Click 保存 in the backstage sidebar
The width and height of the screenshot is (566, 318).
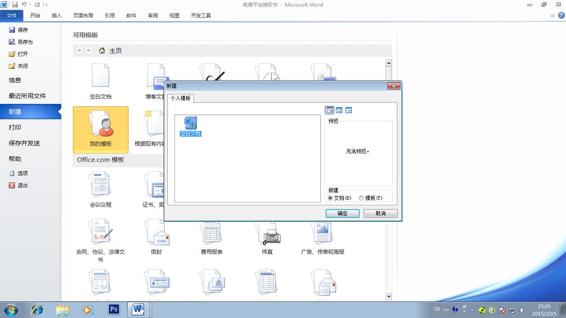click(19, 29)
